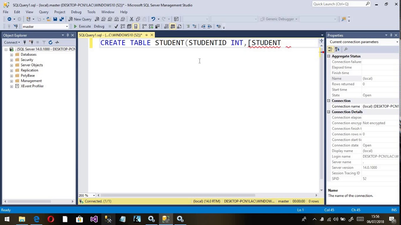Screen dimensions: 401x225
Task: Click the Save floppy disk icon
Action: point(55,19)
